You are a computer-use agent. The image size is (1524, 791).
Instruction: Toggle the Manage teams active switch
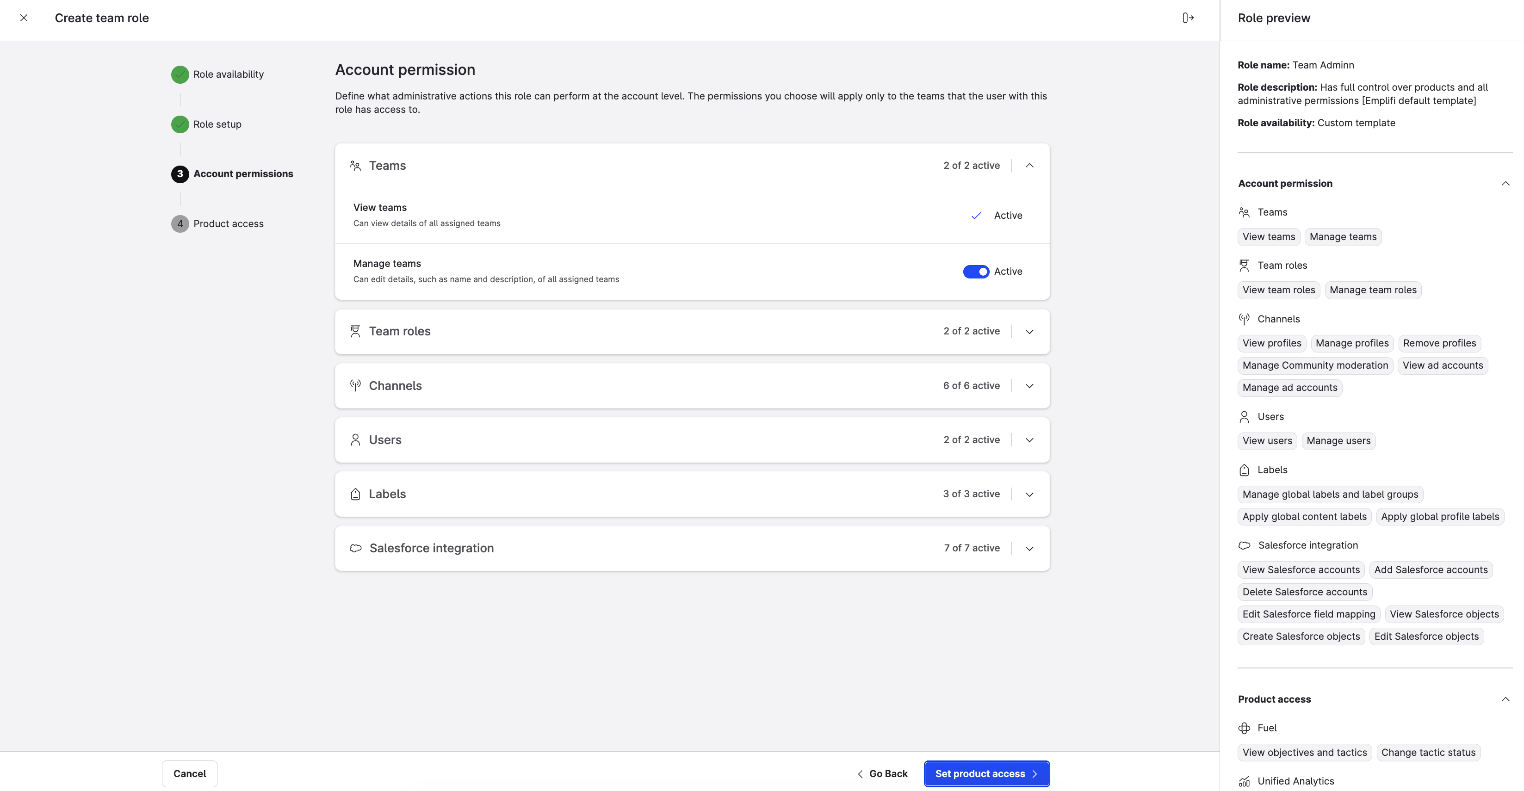point(976,272)
